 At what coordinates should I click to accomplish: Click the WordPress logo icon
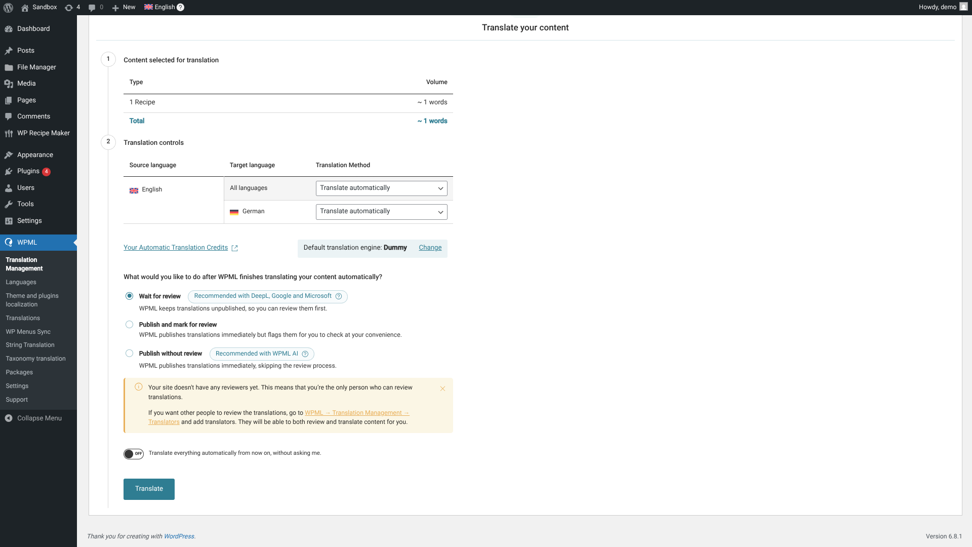(8, 8)
